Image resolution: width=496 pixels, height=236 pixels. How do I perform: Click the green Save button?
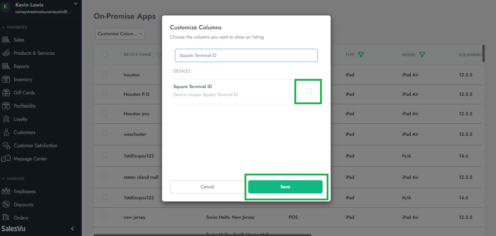pyautogui.click(x=285, y=187)
